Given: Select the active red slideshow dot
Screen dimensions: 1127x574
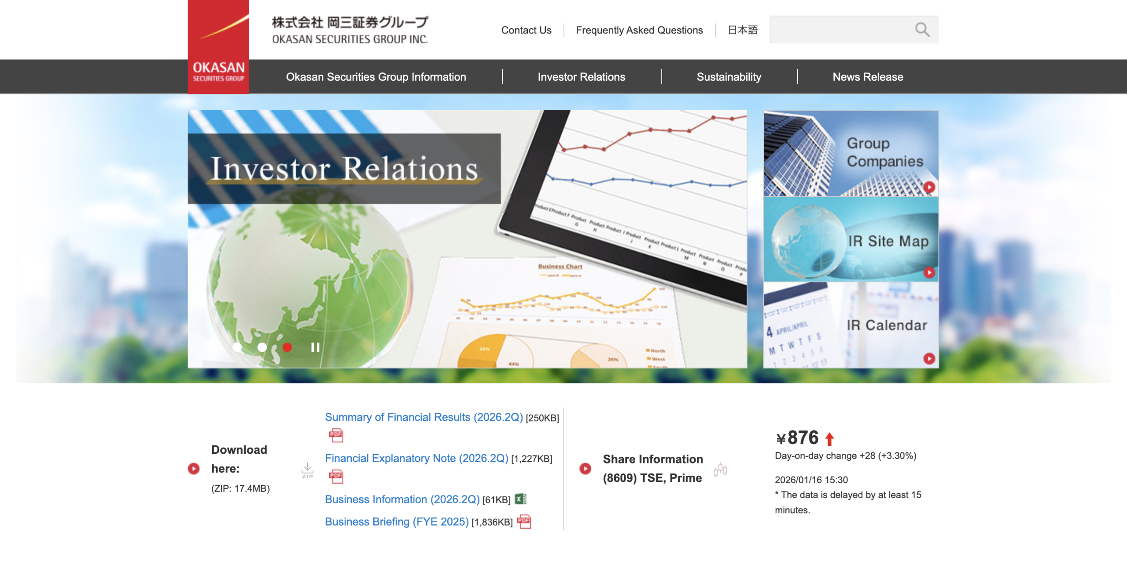Looking at the screenshot, I should pos(287,348).
